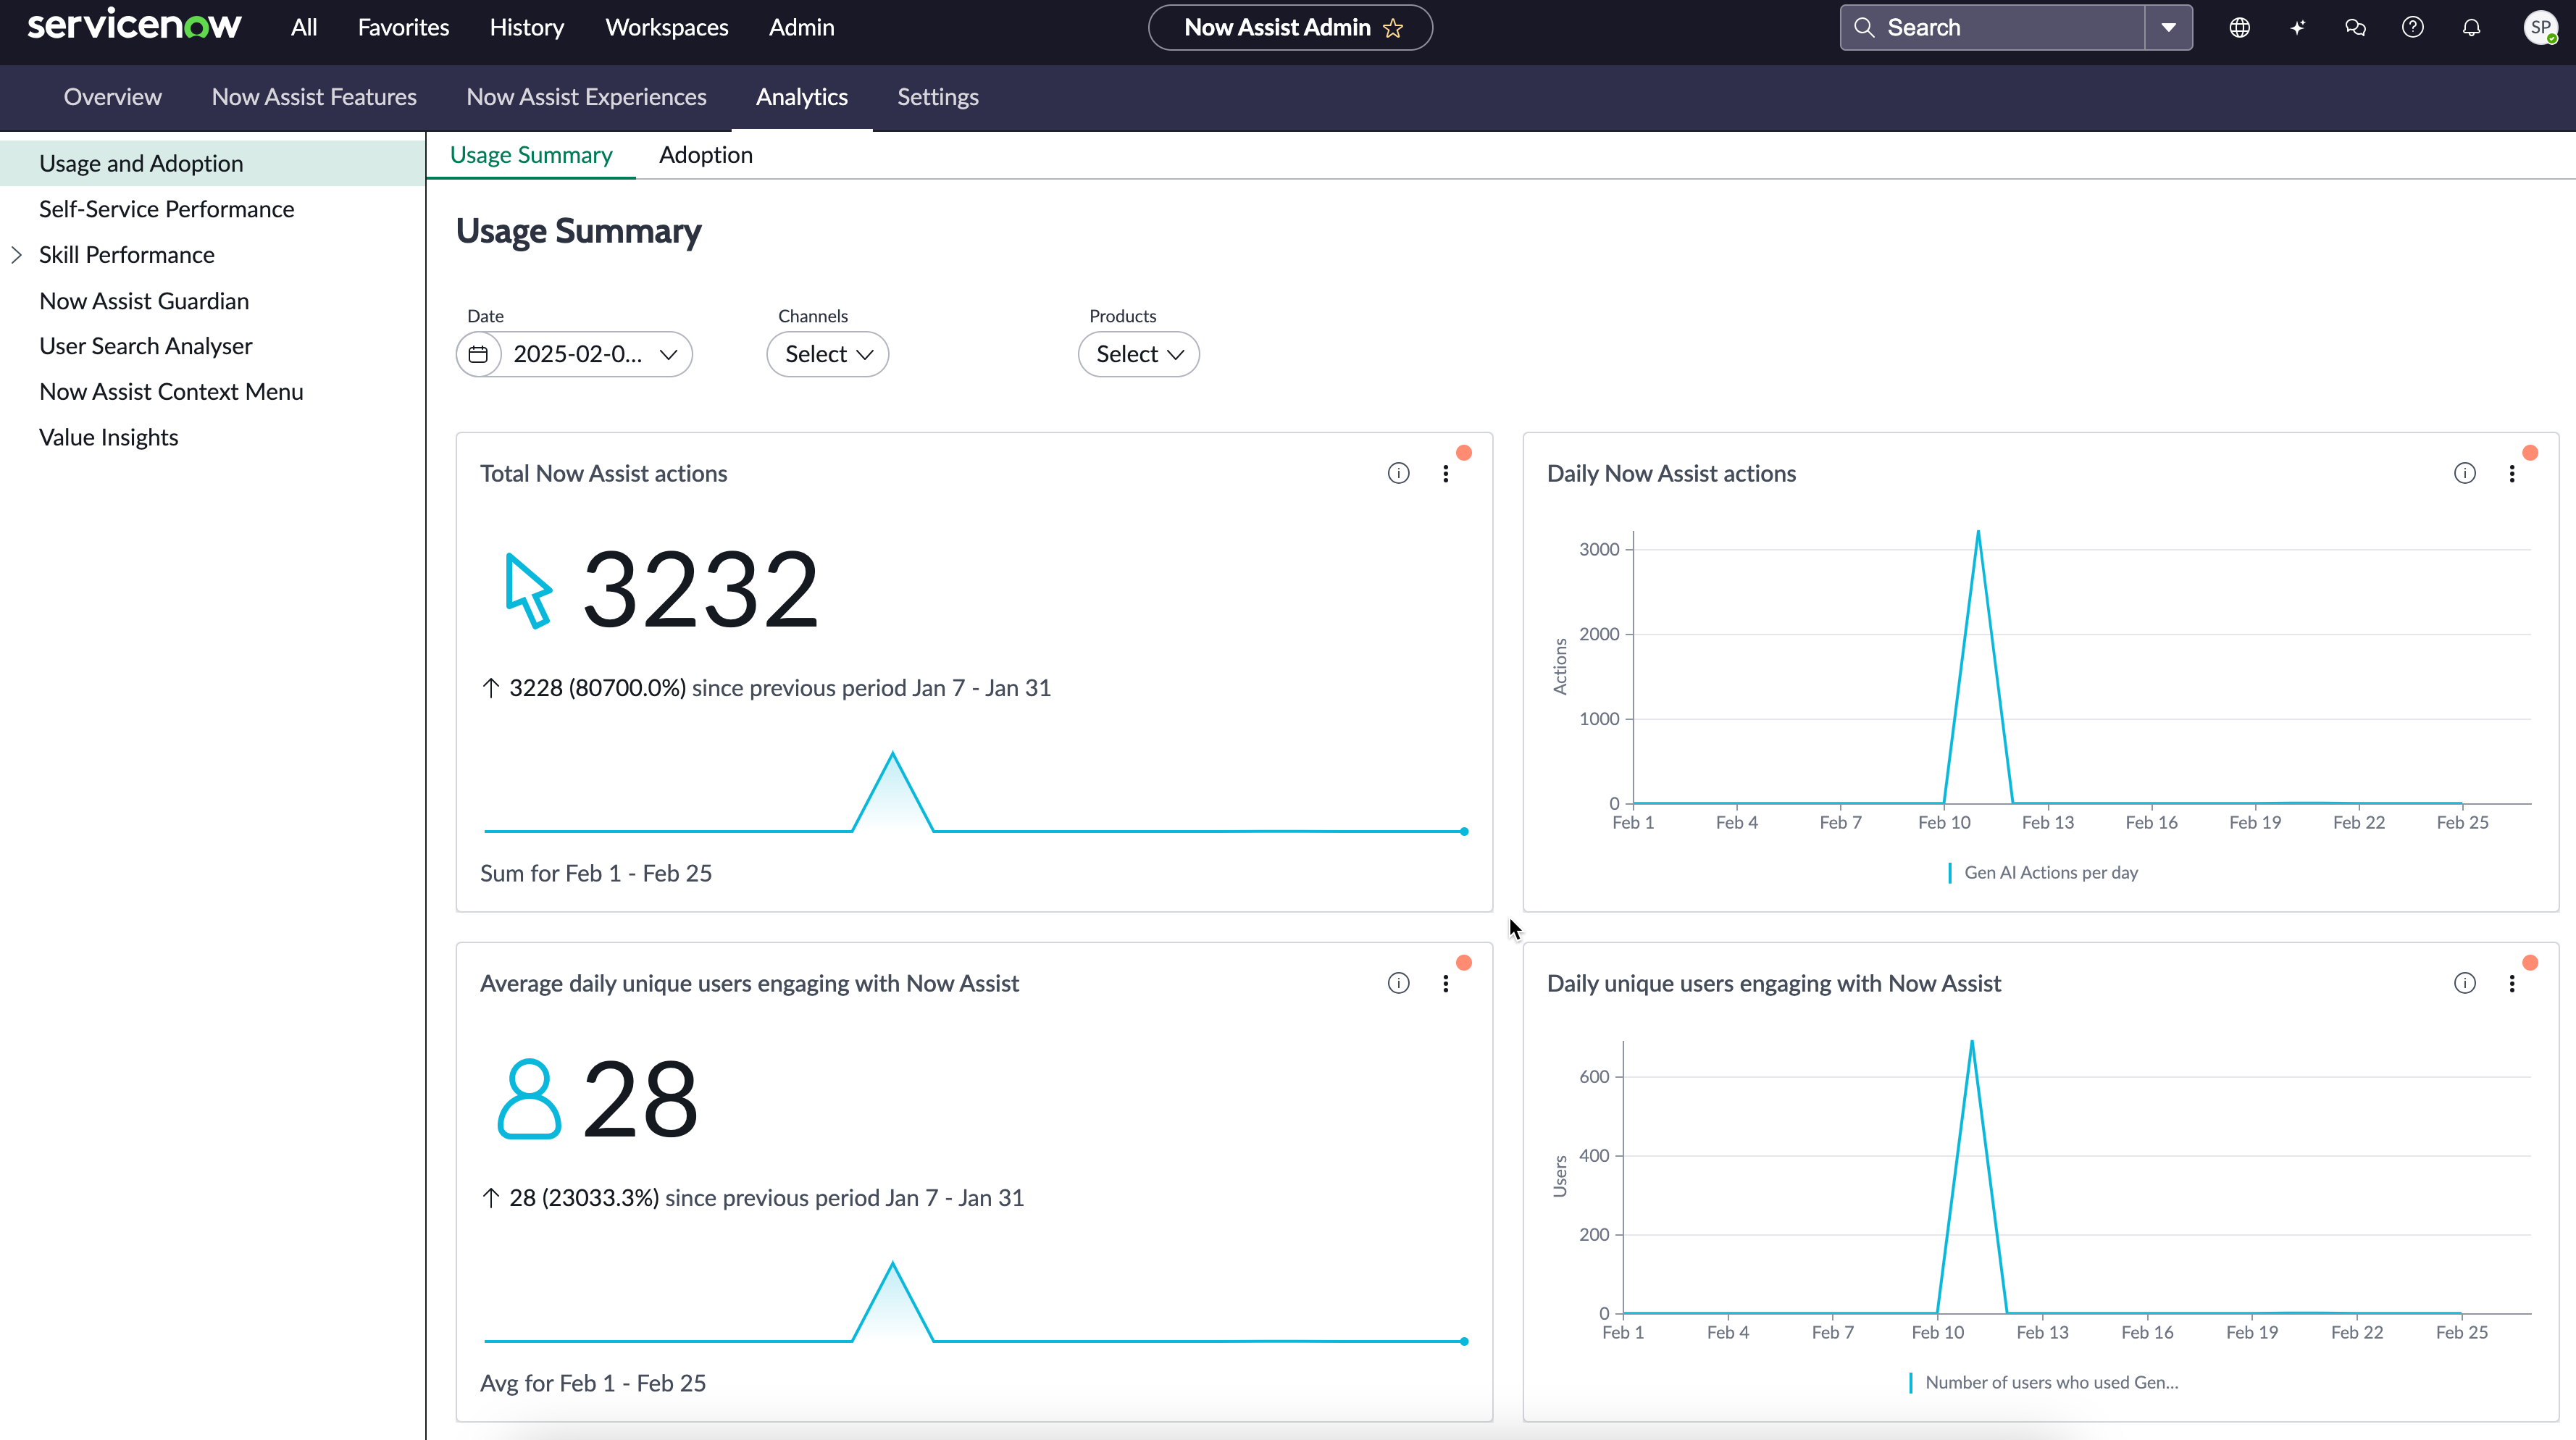Open the help question mark icon
The height and width of the screenshot is (1440, 2576).
coord(2413,27)
